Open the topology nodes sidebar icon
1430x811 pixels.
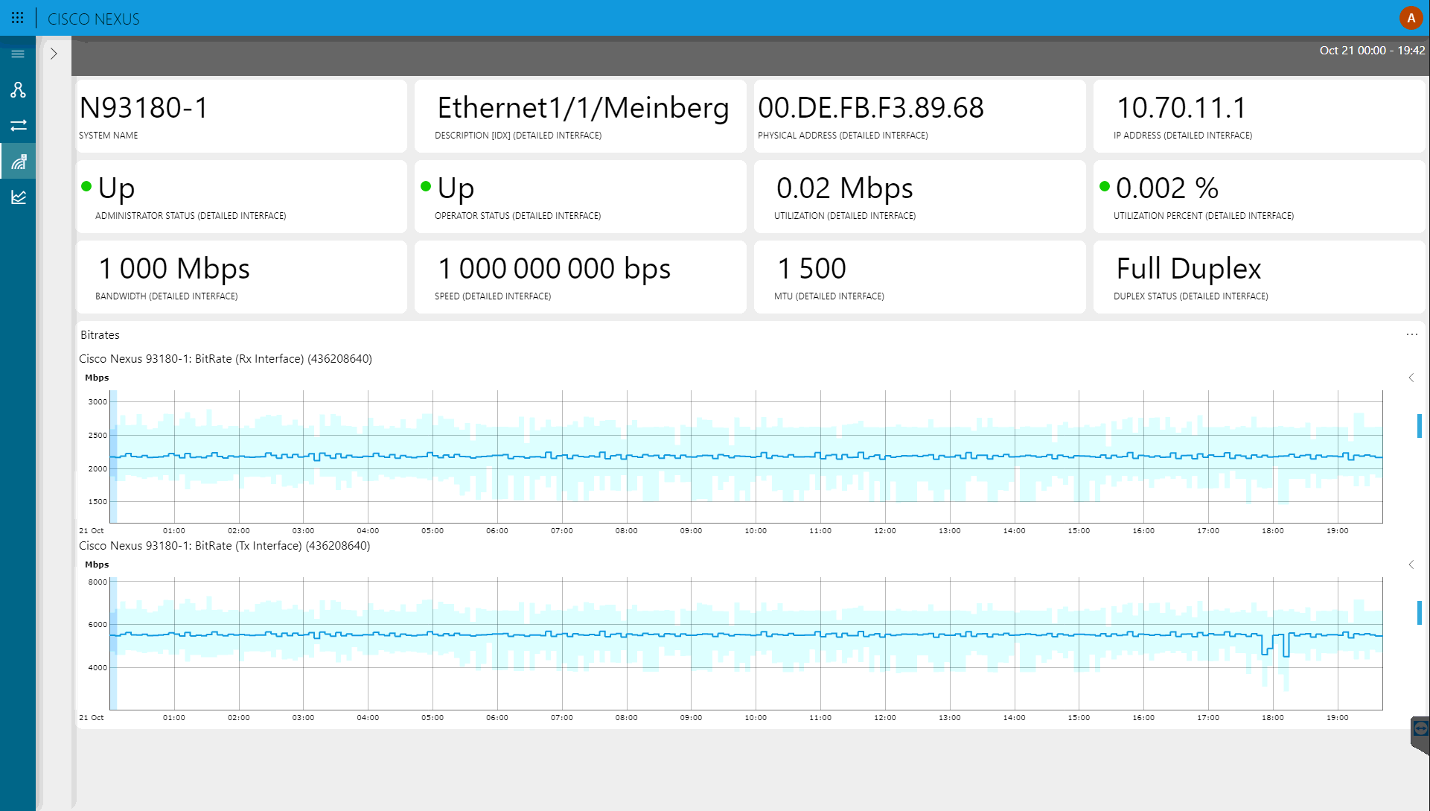(18, 90)
